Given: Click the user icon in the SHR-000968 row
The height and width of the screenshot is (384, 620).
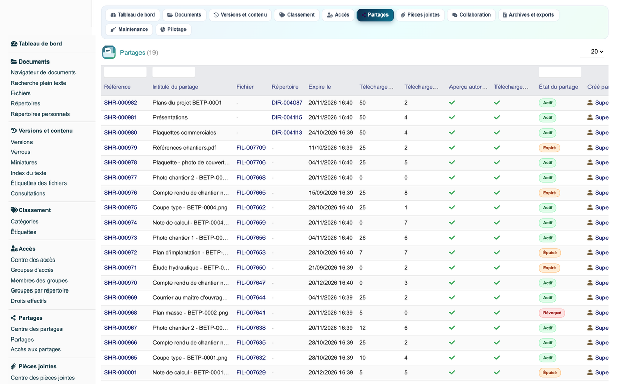Looking at the screenshot, I should [x=590, y=313].
